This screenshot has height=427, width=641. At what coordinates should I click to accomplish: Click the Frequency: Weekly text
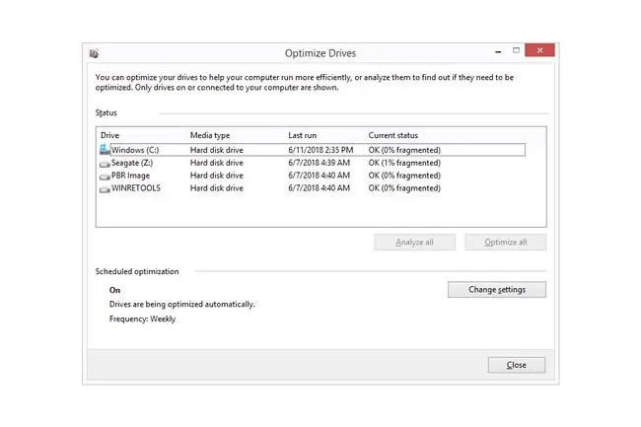coord(142,319)
